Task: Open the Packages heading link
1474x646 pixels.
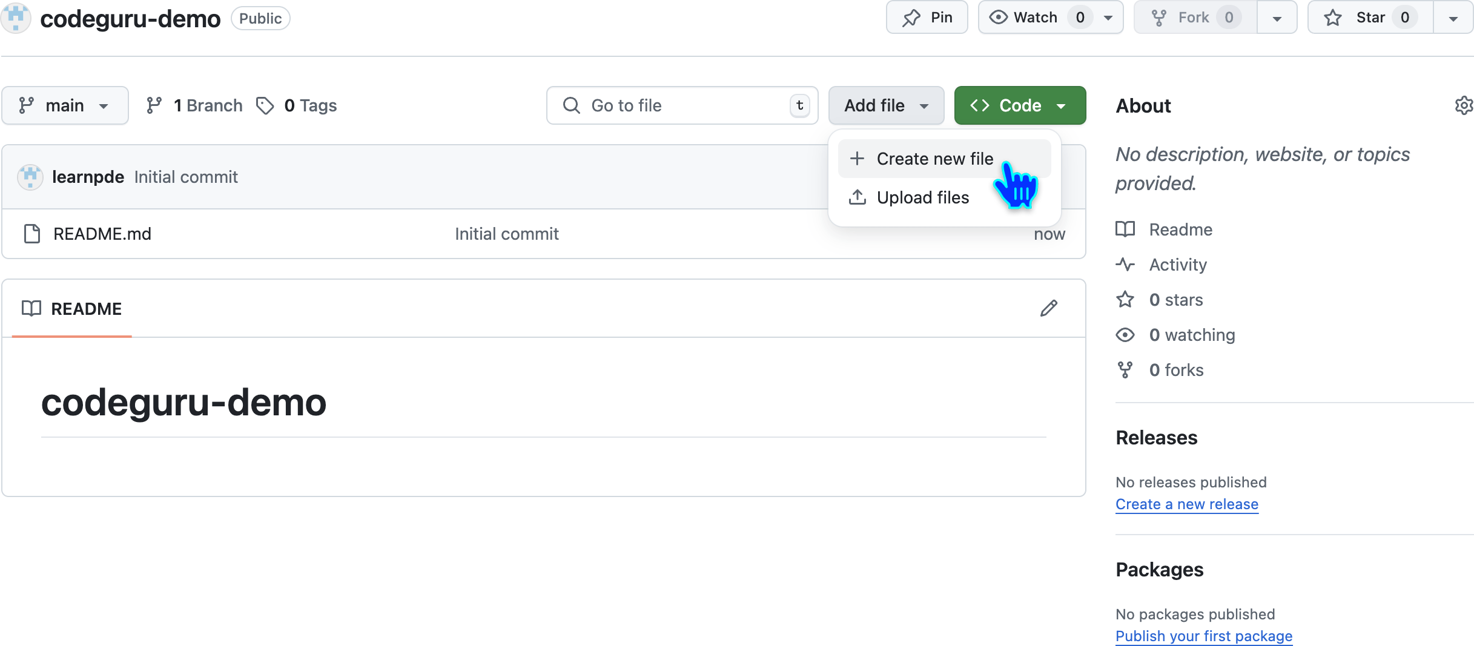Action: click(x=1159, y=570)
